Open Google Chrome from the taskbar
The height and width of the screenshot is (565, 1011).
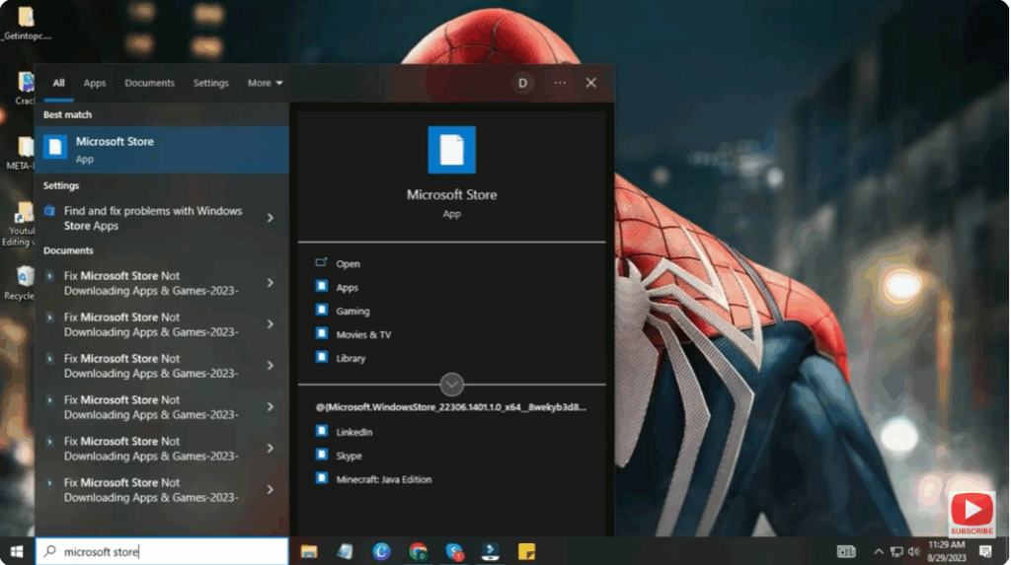coord(418,551)
